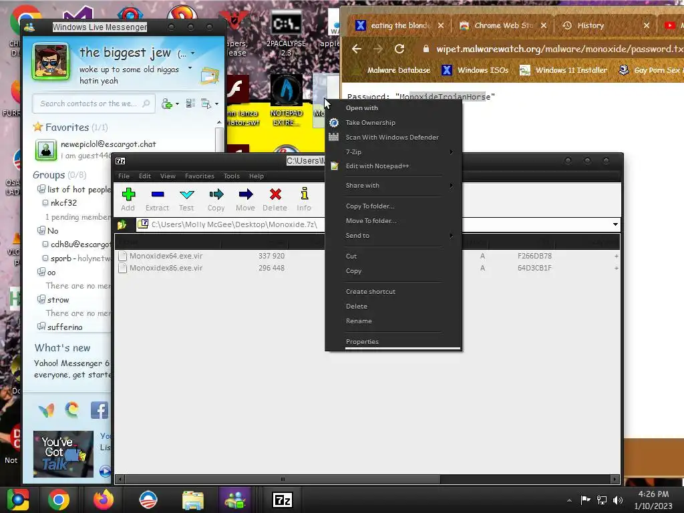Open the 7-Zip Favorites menu
Viewport: 684px width, 513px height.
[199, 176]
